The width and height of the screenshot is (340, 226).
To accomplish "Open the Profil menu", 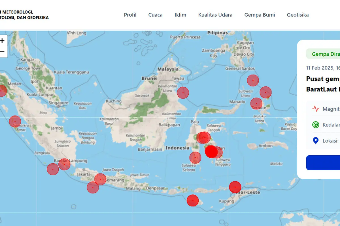I will (130, 15).
